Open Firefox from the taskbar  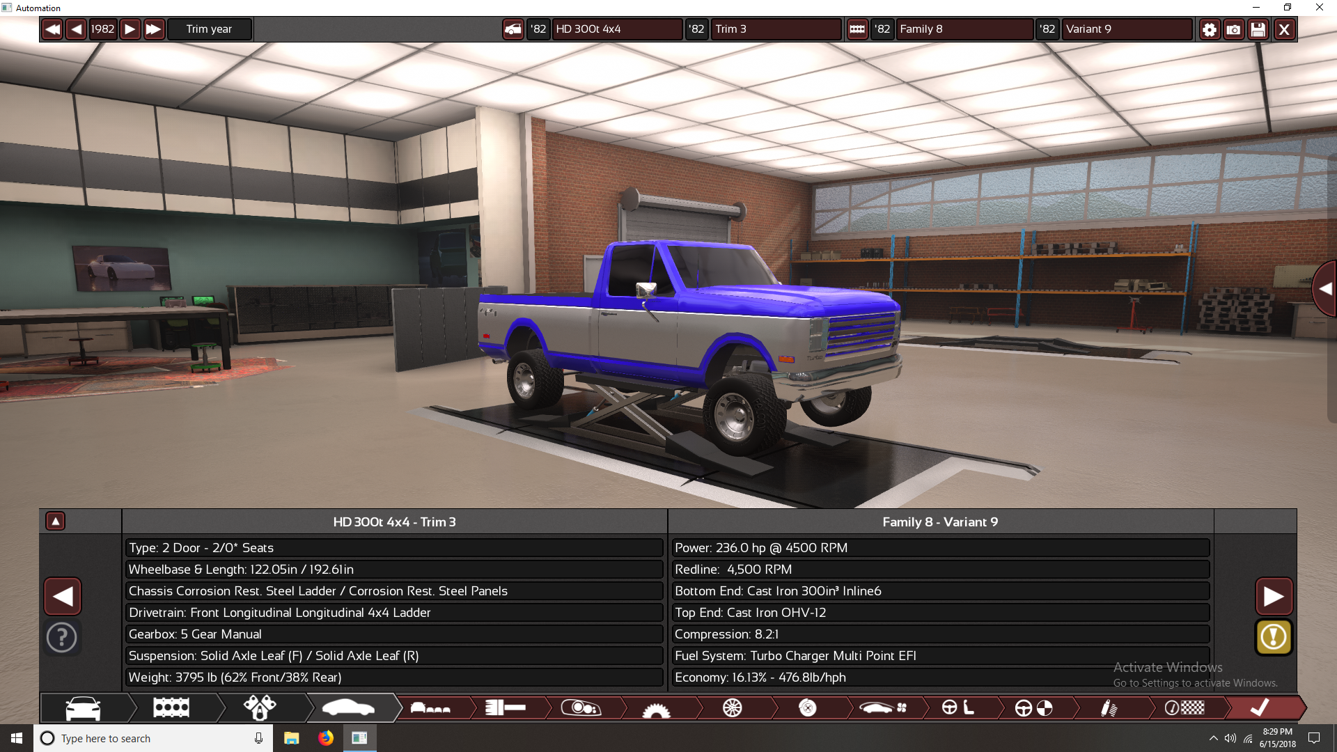coord(325,738)
